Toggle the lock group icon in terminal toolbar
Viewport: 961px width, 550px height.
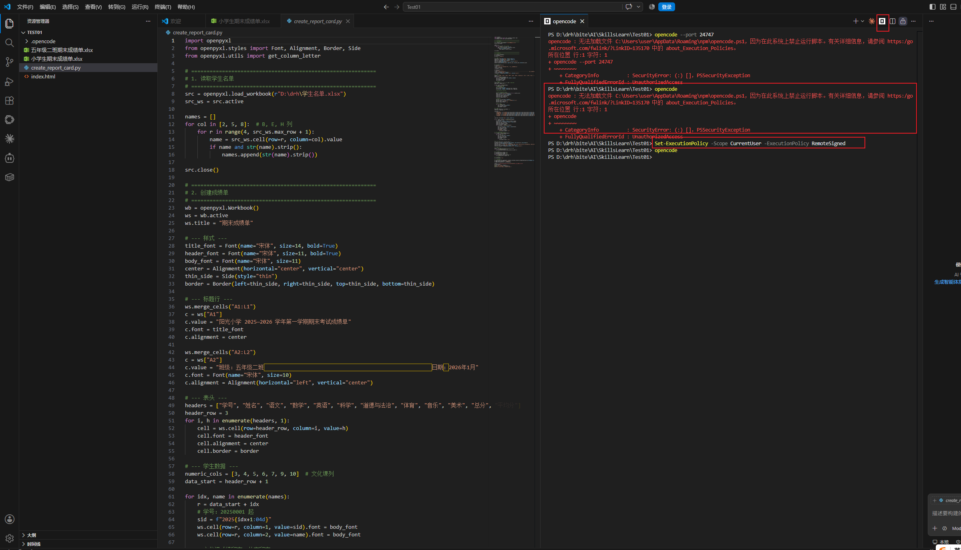[903, 21]
